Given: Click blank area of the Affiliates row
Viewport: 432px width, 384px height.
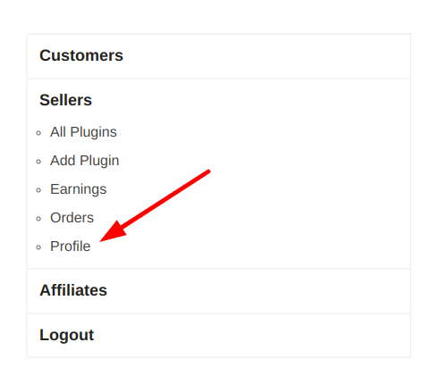Looking at the screenshot, I should pyautogui.click(x=257, y=291).
